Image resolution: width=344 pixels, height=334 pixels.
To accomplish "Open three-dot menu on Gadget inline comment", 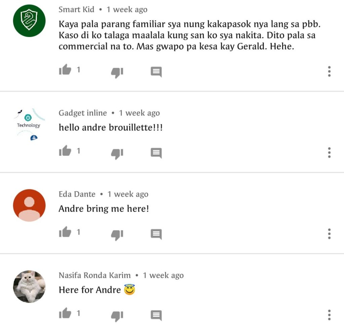I will [x=329, y=152].
